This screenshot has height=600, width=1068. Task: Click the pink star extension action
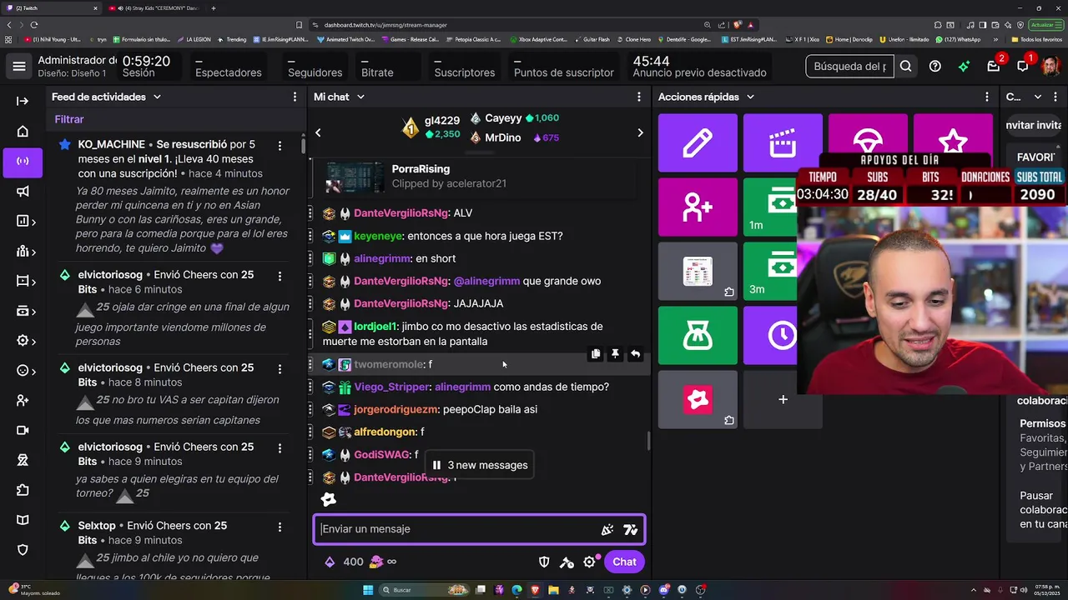(x=698, y=400)
